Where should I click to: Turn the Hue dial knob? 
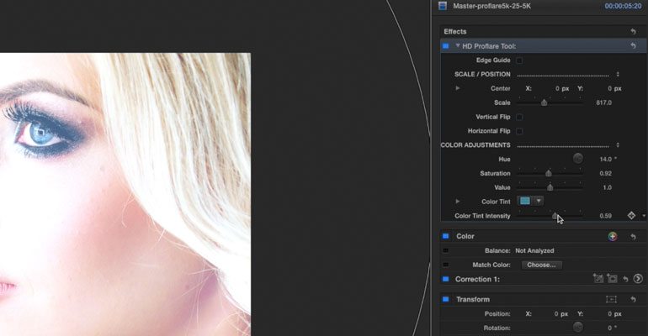click(578, 158)
